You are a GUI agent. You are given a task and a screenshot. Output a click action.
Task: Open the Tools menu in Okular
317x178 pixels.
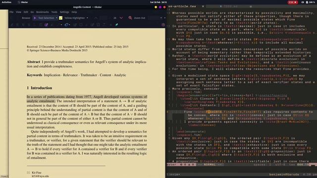coord(54,12)
